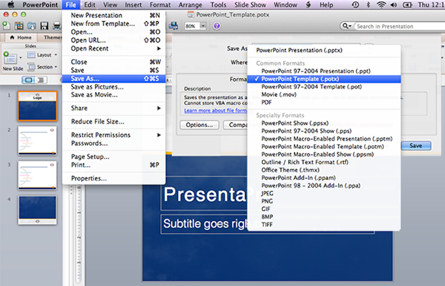
Task: Switch to normal slide thumbnail view
Action: [x=28, y=80]
